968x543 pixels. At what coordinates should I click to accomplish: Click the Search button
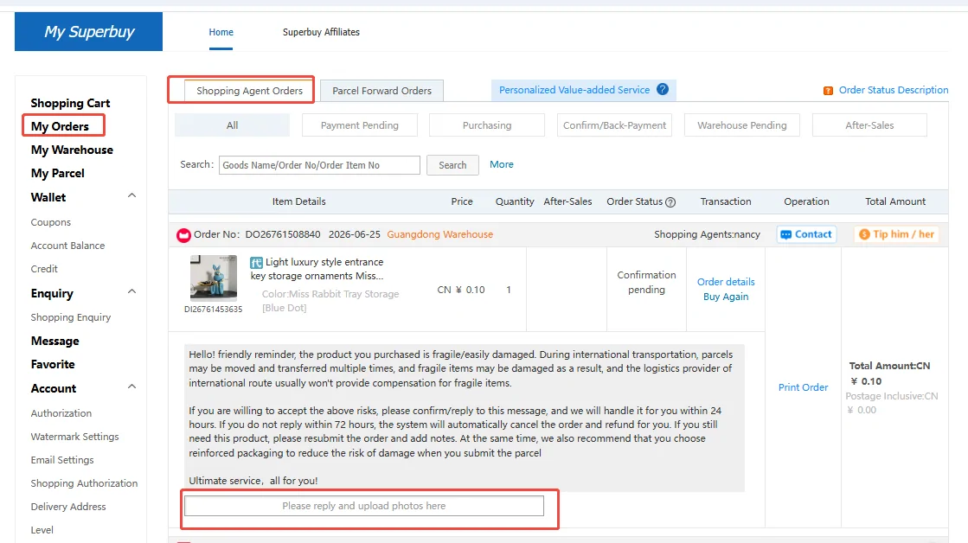click(x=452, y=165)
